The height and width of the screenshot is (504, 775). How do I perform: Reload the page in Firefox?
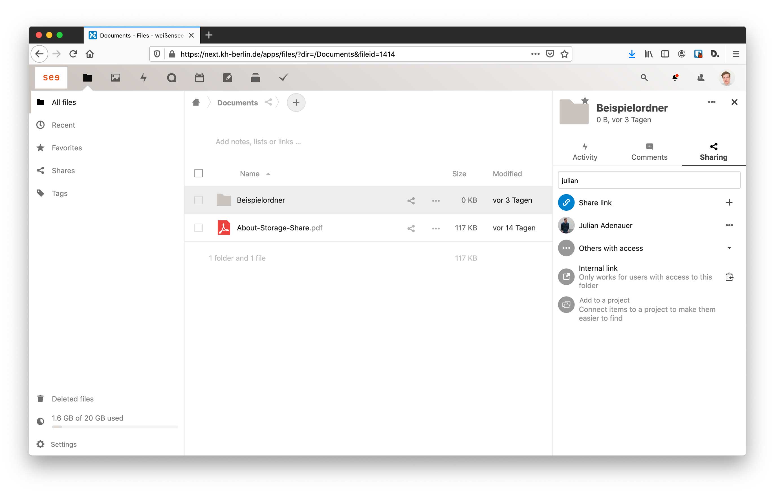73,54
